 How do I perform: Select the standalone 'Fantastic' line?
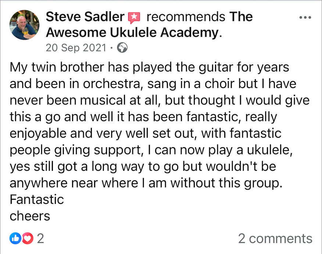coord(37,200)
